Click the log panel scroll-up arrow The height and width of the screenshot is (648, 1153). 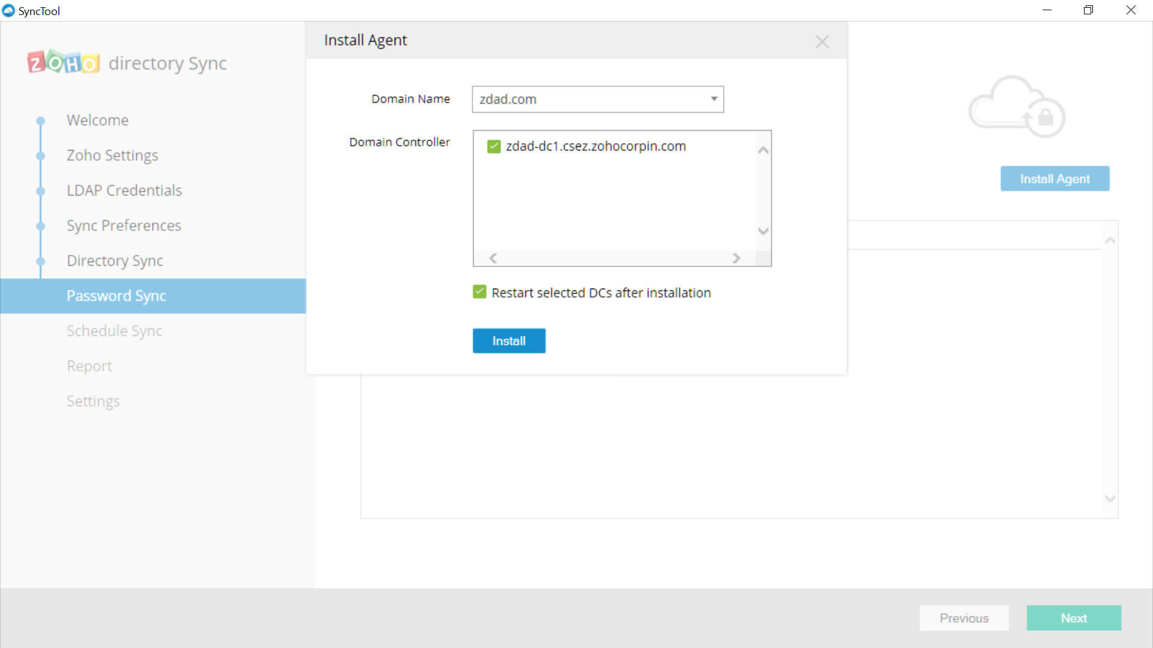1110,241
